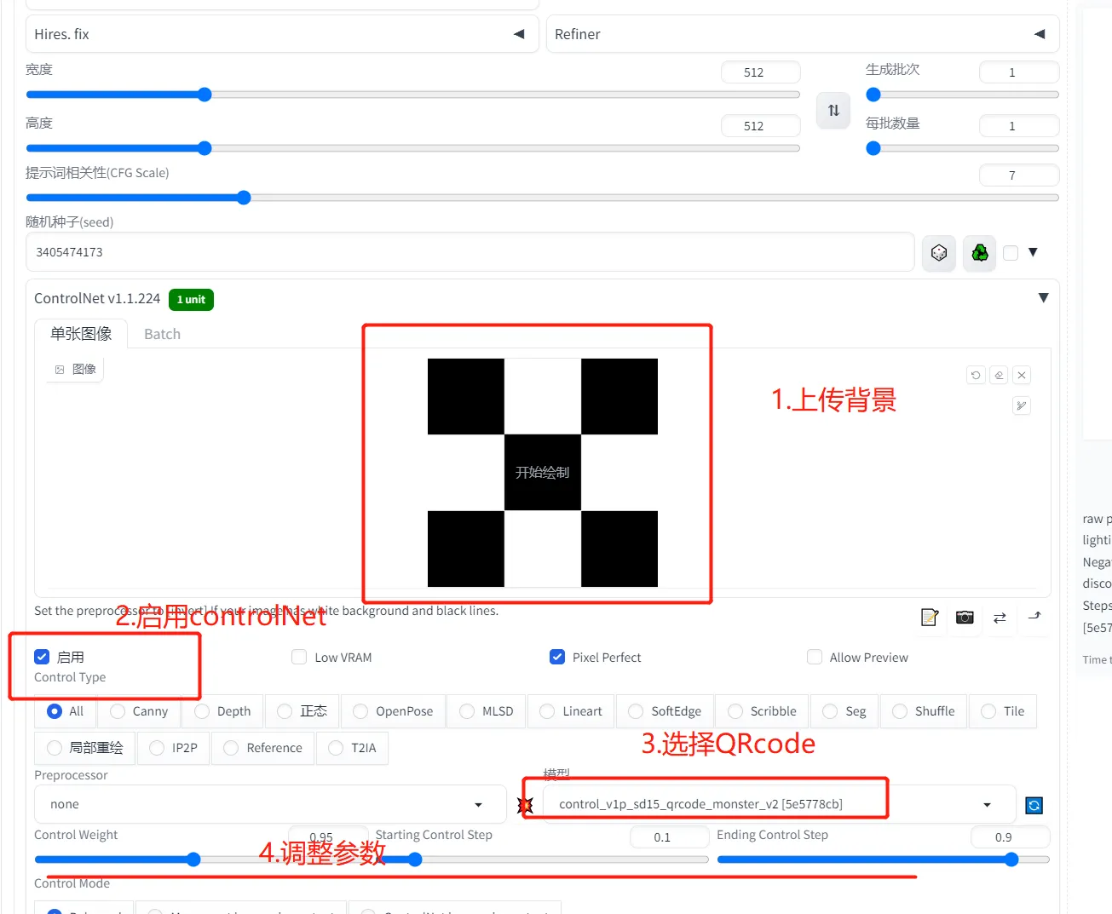Click the height value field 512

[x=760, y=126]
